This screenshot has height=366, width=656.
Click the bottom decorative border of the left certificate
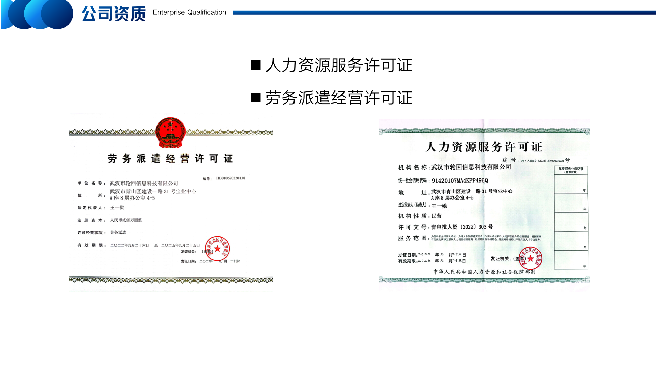click(x=171, y=280)
